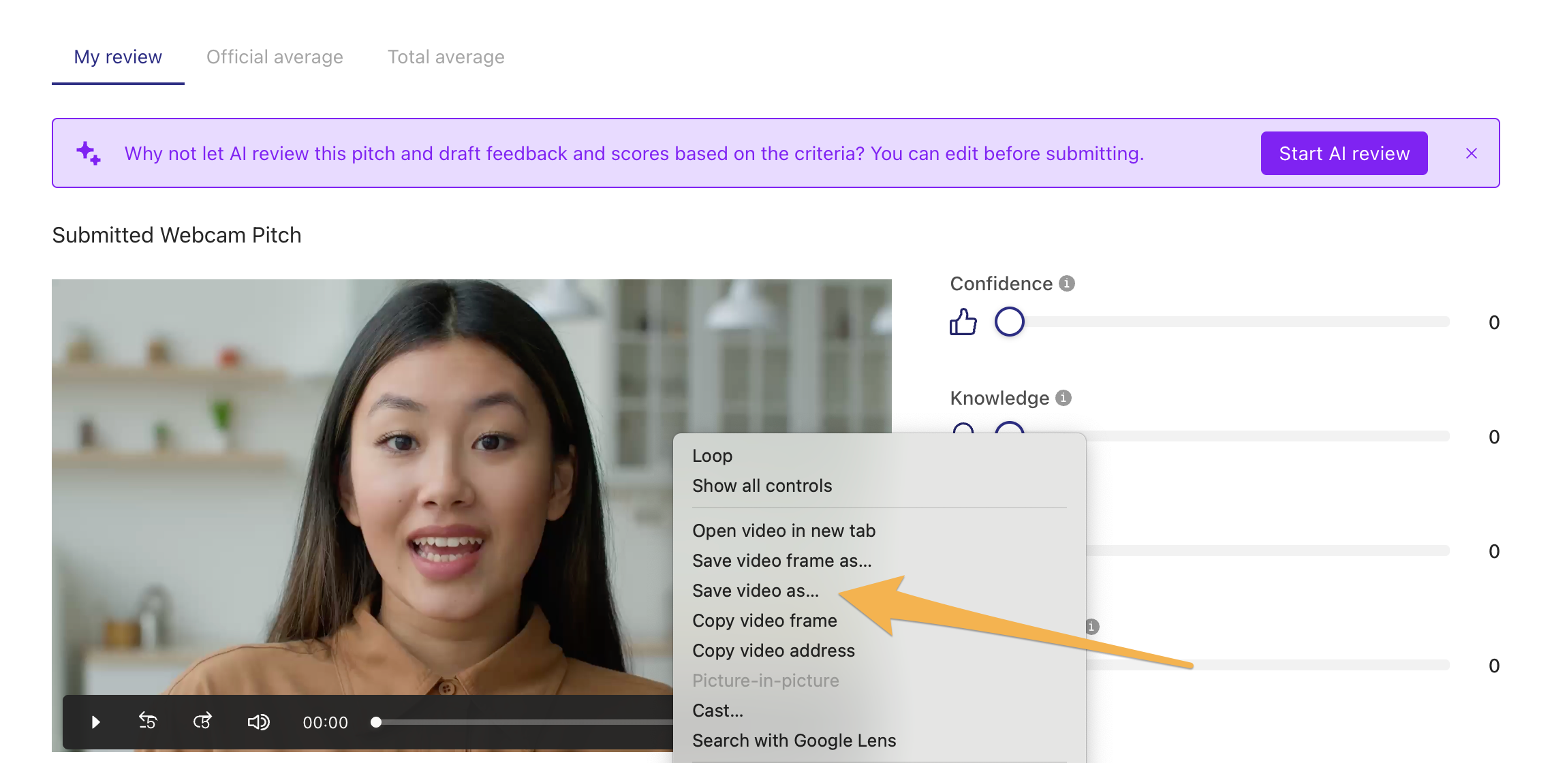The width and height of the screenshot is (1552, 763).
Task: Rewind the video 5 seconds
Action: 148,721
